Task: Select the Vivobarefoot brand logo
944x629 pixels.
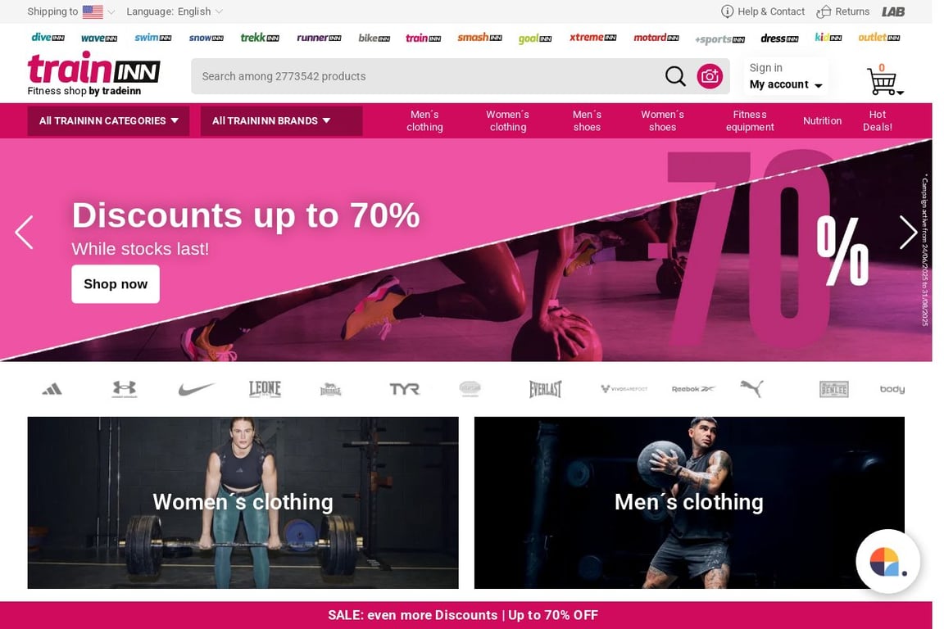Action: pyautogui.click(x=624, y=389)
